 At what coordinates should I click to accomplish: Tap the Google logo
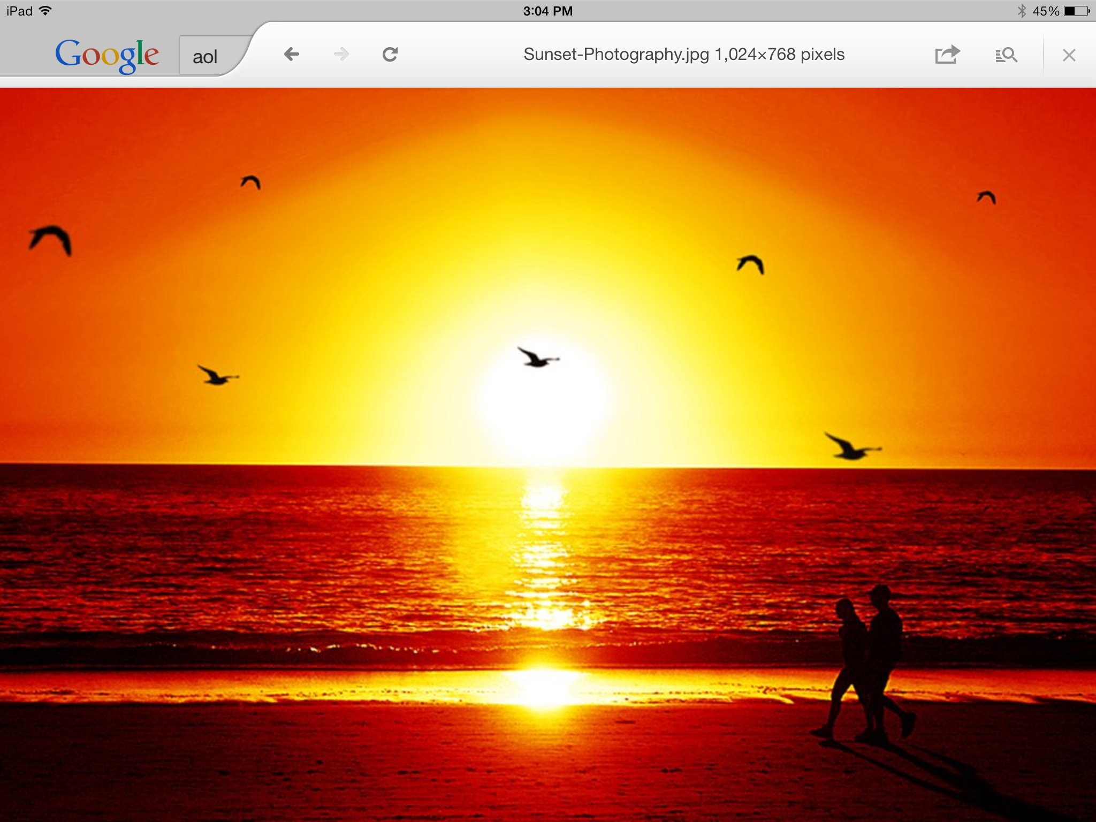107,55
